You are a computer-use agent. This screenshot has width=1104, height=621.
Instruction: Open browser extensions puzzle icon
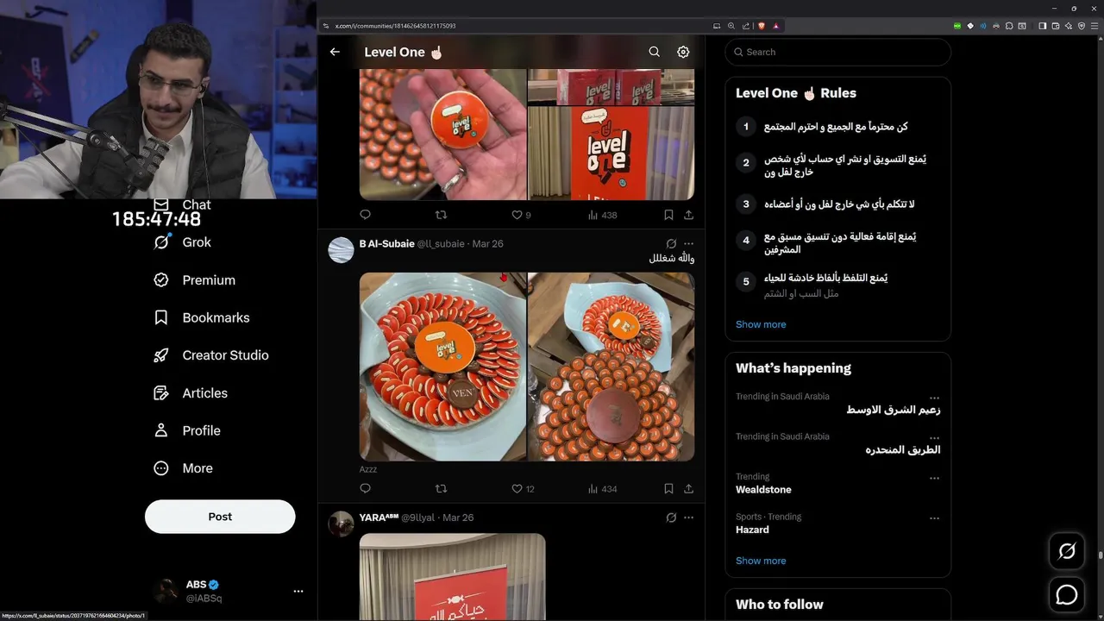coord(1009,26)
